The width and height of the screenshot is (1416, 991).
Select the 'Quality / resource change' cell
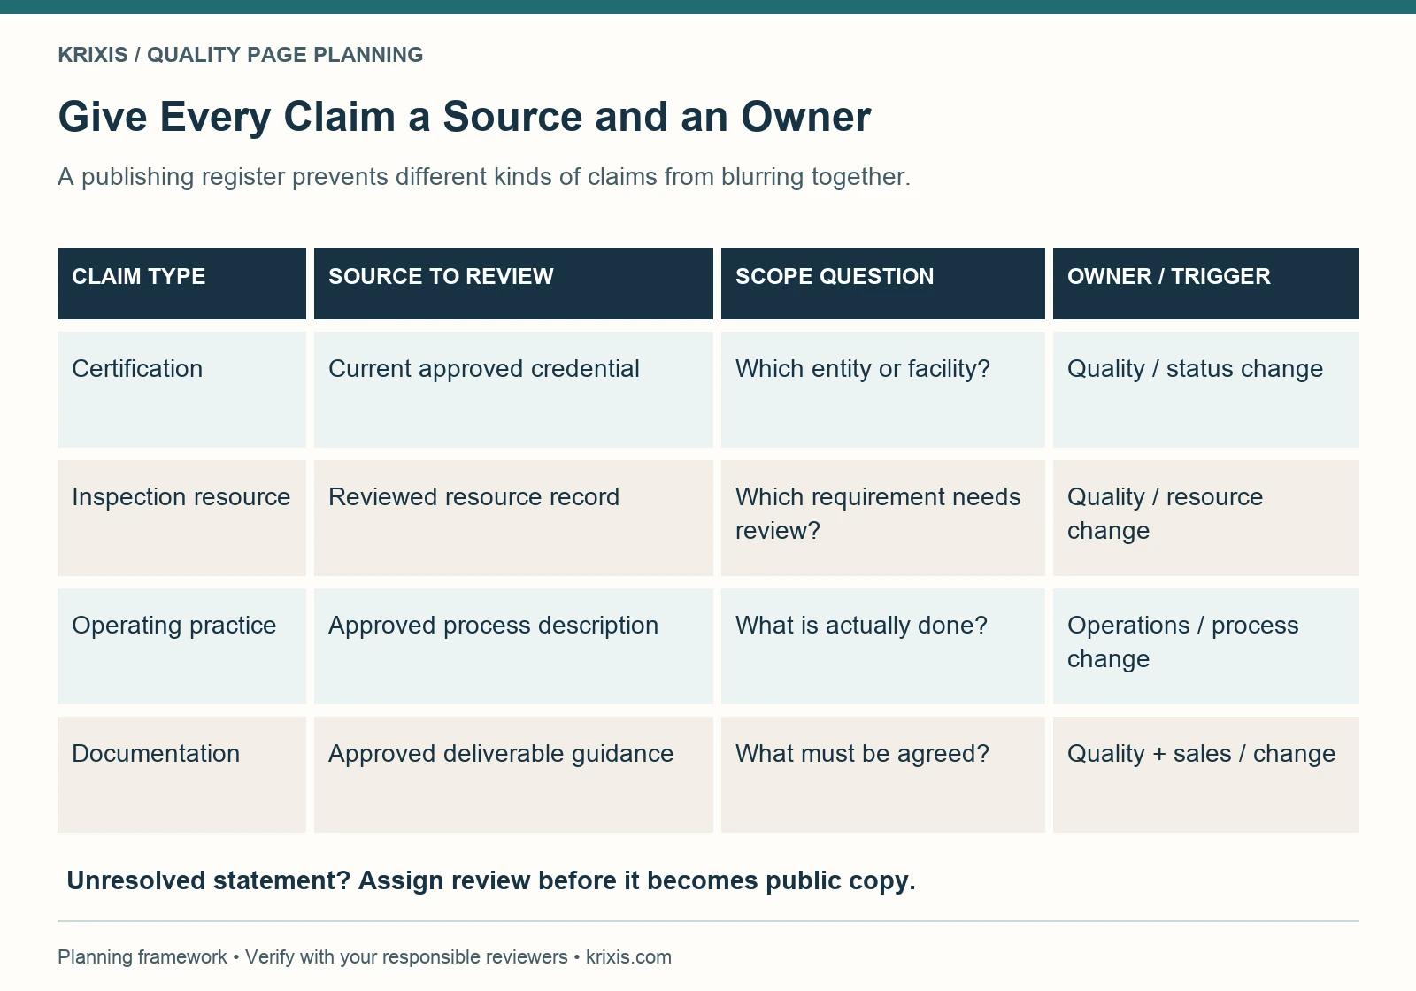1205,518
